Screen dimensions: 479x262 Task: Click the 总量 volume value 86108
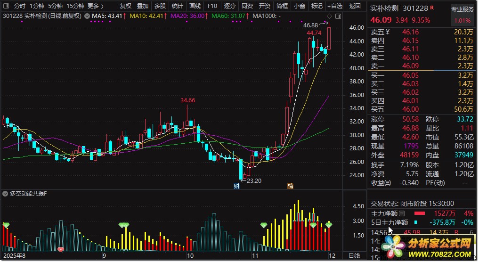464,146
